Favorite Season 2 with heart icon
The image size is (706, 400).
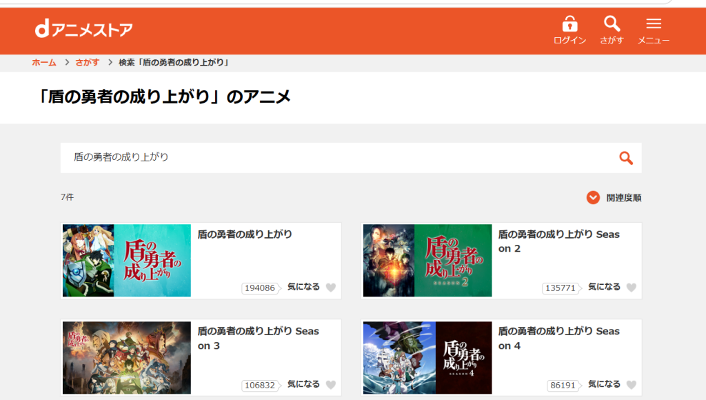[632, 288]
